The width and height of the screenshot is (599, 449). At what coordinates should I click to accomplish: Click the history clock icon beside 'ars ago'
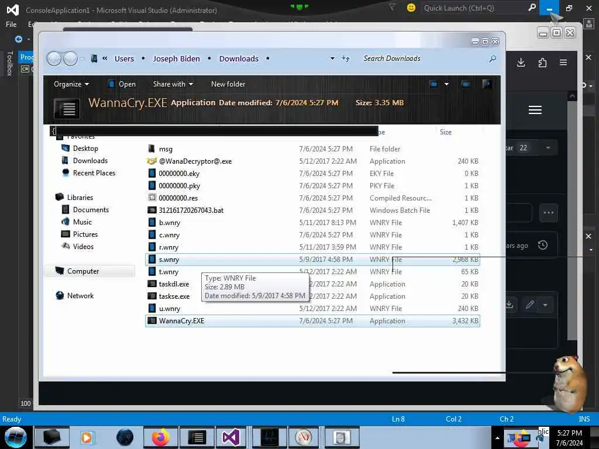pos(542,245)
